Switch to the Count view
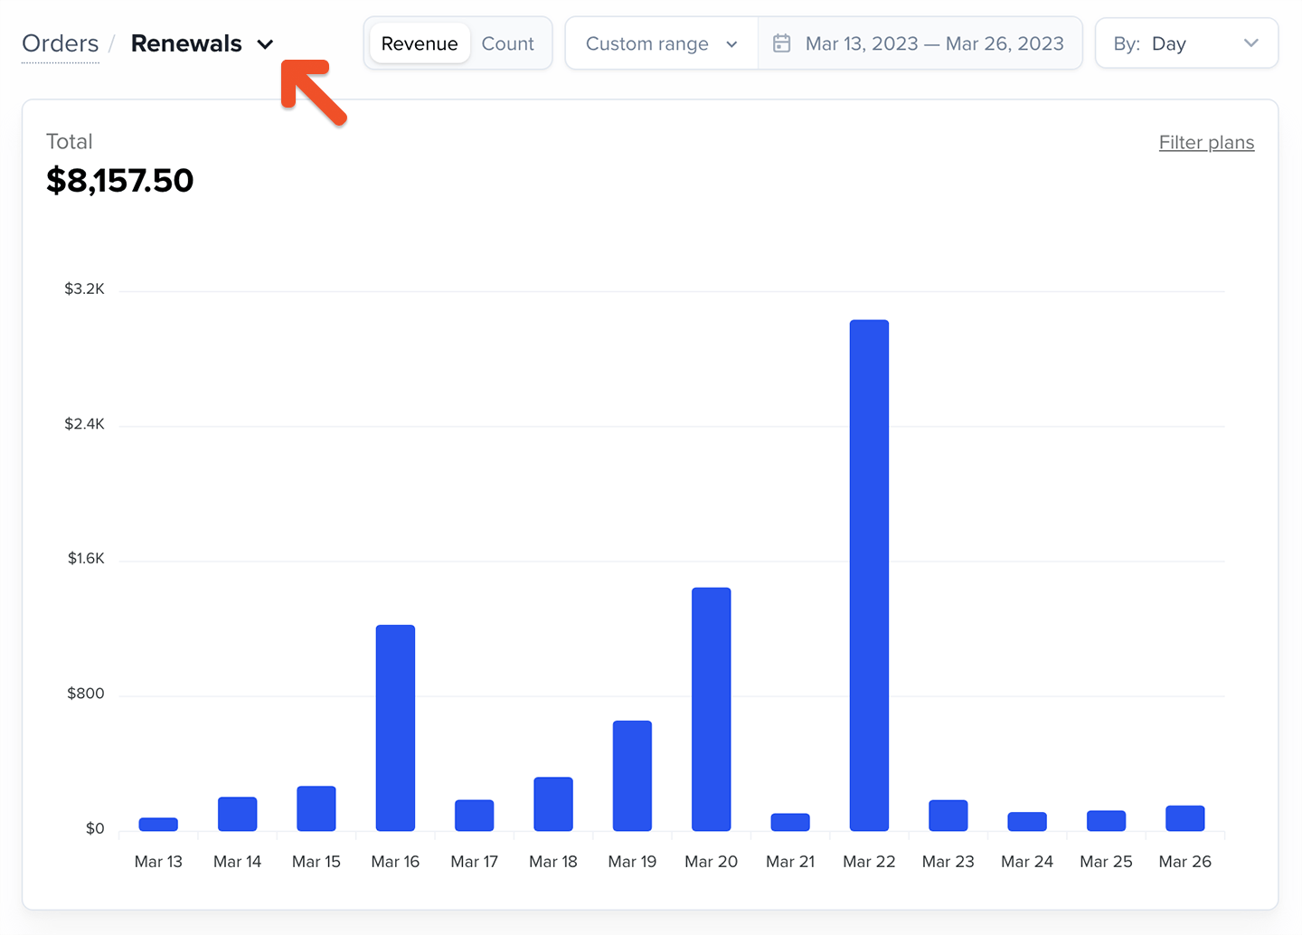The image size is (1302, 935). [x=507, y=43]
